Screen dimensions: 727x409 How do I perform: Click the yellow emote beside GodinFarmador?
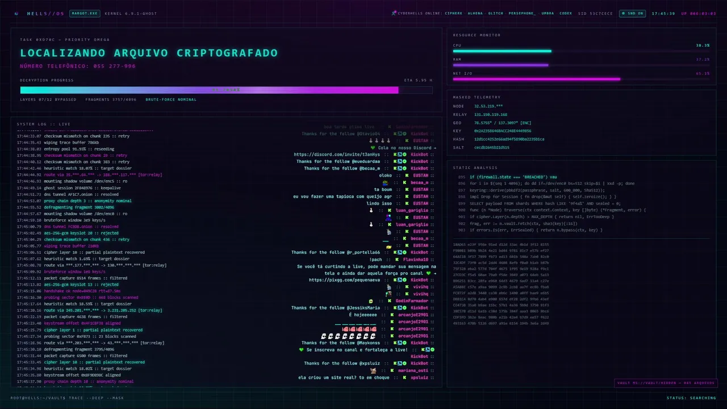coord(371,301)
